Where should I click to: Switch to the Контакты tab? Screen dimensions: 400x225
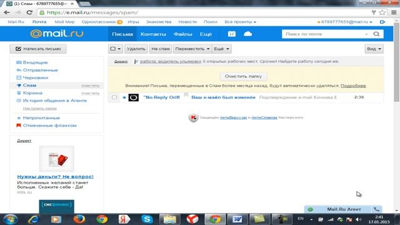click(x=153, y=34)
